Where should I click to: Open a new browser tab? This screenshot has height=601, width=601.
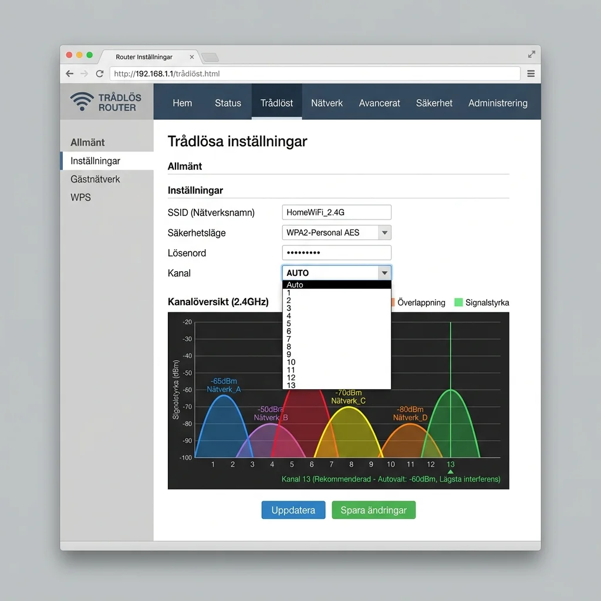pyautogui.click(x=210, y=57)
